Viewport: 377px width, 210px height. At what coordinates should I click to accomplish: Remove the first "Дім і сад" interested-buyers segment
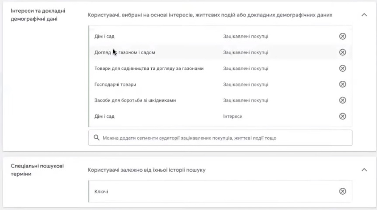tap(343, 36)
